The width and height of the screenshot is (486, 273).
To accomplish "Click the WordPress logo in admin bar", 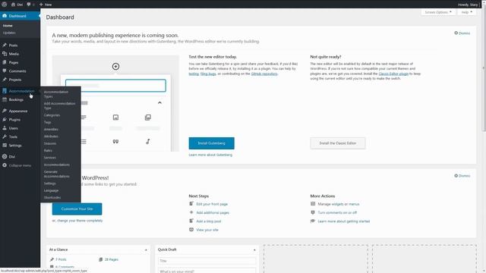I will point(5,5).
